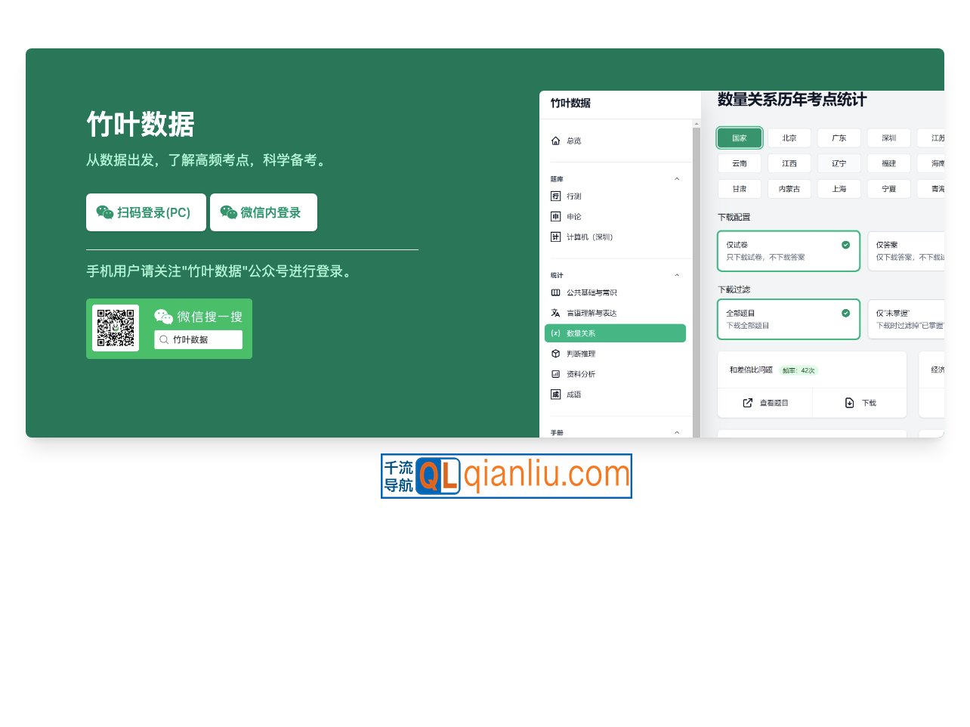Screen dimensions: 970x727
Task: Expand the 手册 section
Action: click(x=677, y=432)
